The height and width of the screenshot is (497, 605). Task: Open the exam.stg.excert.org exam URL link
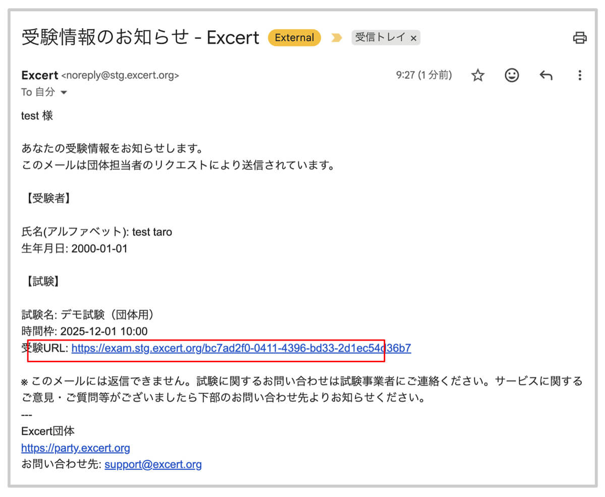[x=241, y=348]
